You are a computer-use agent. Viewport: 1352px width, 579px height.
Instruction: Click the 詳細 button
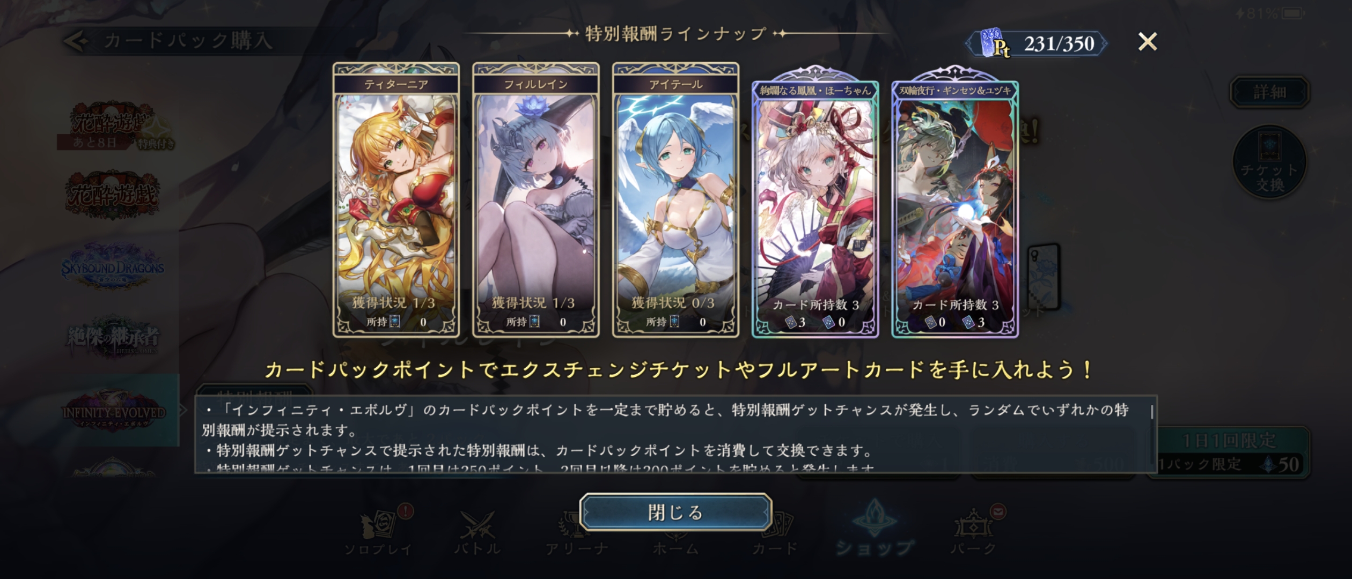[1269, 92]
